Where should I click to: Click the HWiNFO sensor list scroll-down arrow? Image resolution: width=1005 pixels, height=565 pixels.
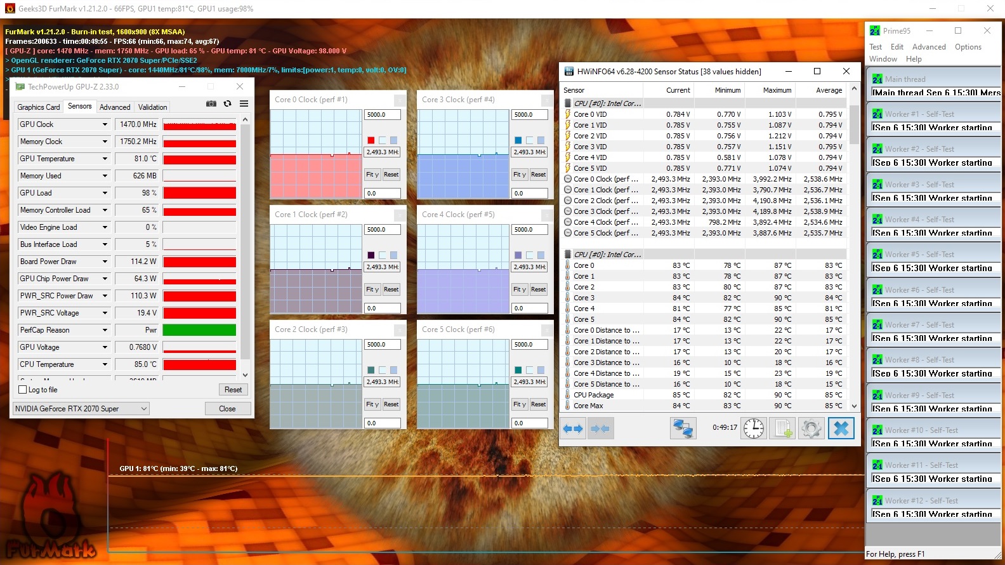coord(854,406)
